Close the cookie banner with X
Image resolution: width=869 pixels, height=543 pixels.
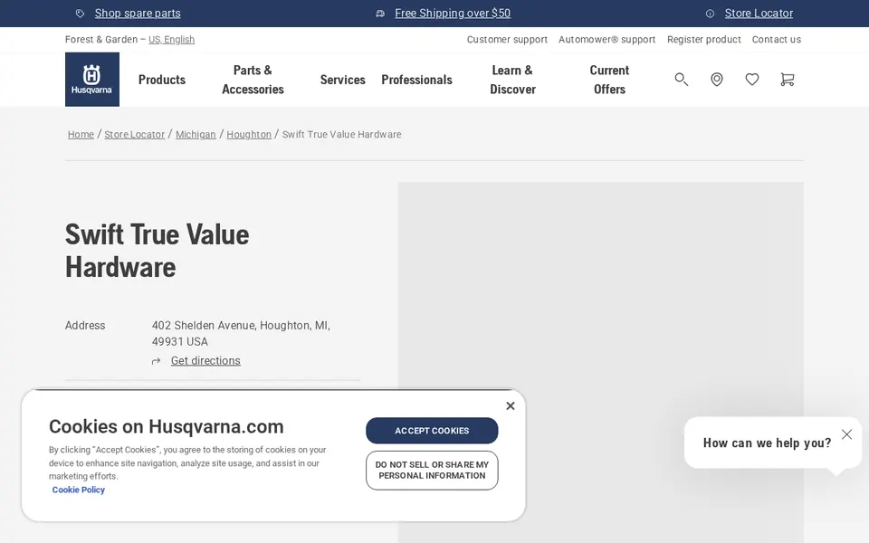click(x=511, y=405)
